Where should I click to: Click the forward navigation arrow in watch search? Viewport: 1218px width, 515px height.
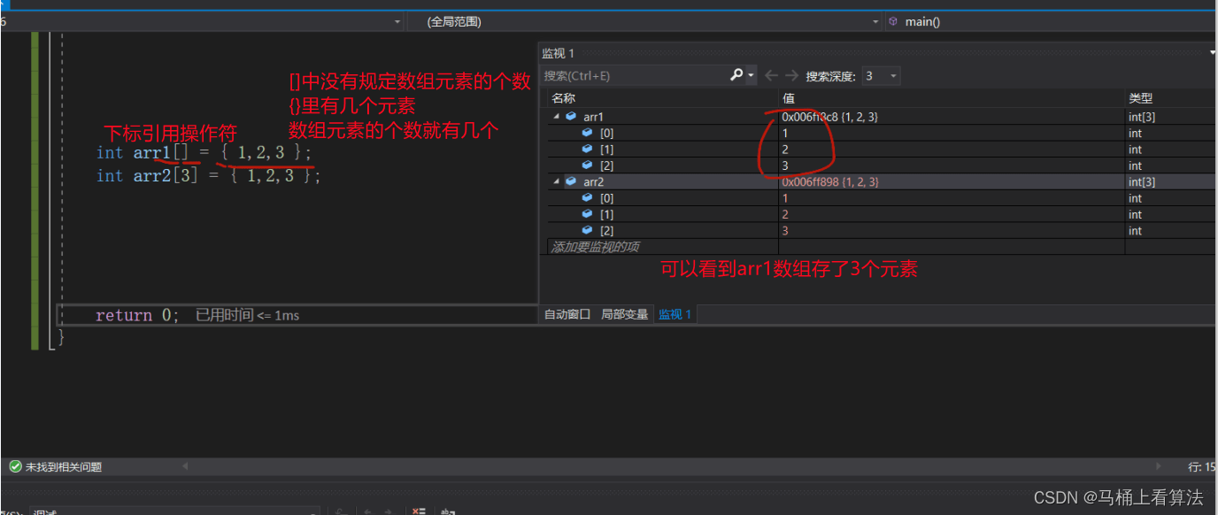(x=791, y=76)
